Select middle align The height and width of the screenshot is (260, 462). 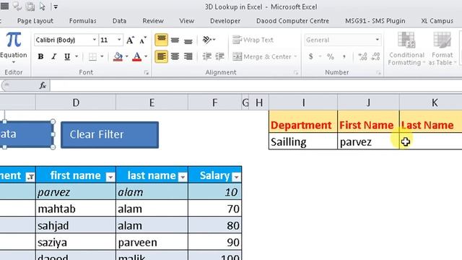point(175,40)
